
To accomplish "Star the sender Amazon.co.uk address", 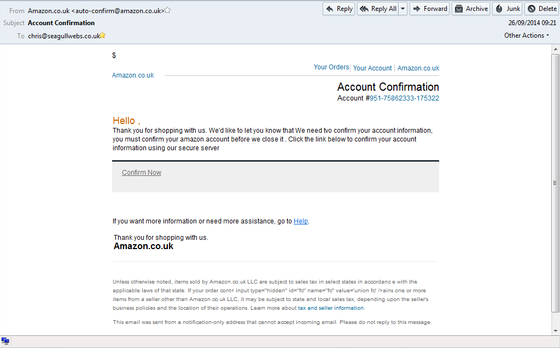I will 168,10.
